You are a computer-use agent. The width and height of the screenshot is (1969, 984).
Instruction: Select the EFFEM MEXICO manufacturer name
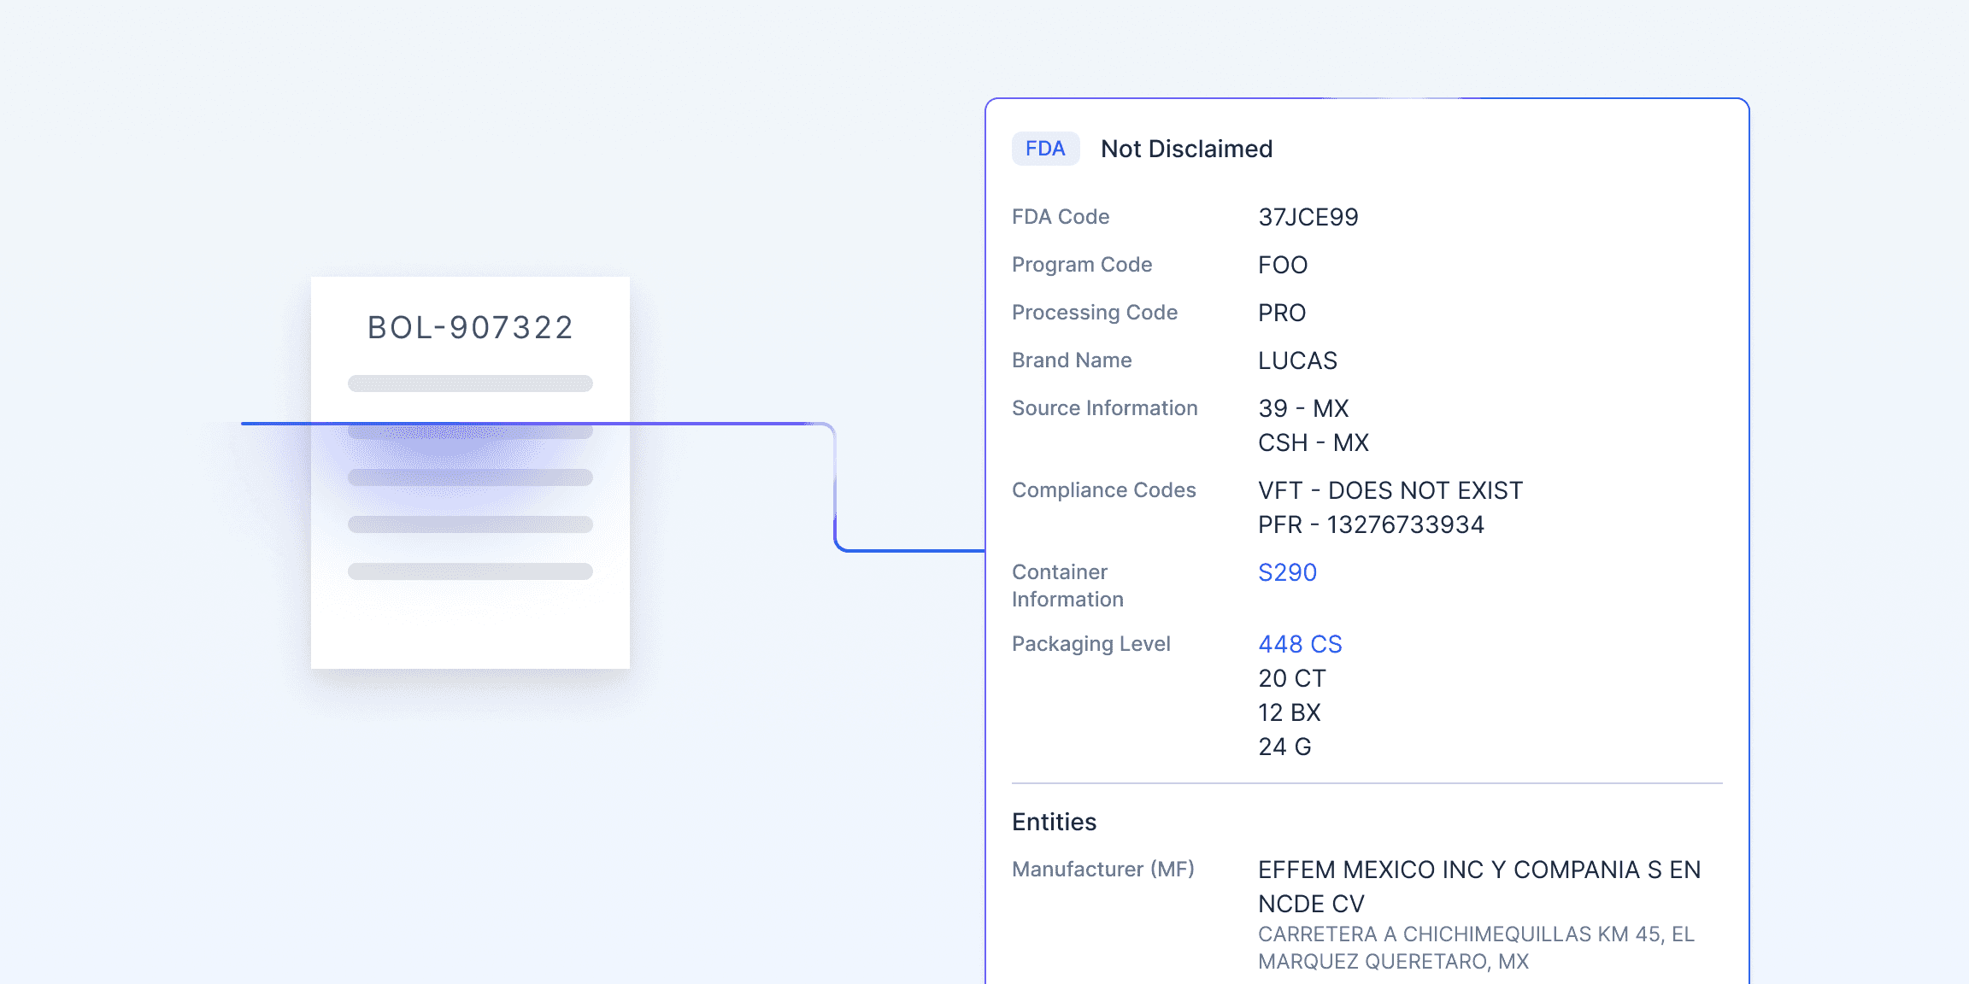1479,887
